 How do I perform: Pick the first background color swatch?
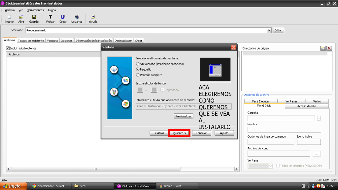tap(140, 90)
